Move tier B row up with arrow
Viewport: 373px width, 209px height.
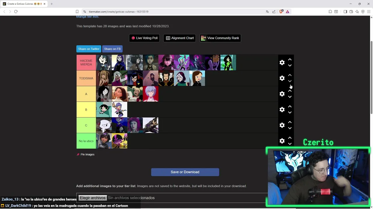coord(290,106)
